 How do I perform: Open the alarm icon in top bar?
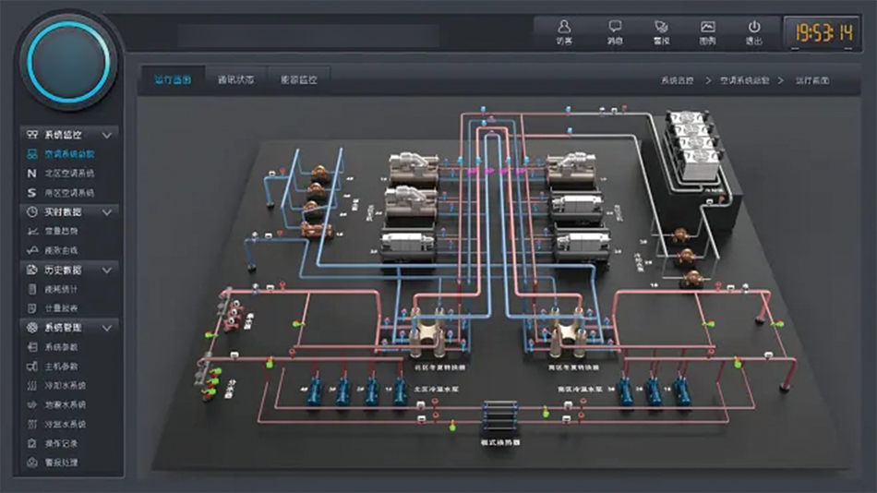(x=661, y=31)
